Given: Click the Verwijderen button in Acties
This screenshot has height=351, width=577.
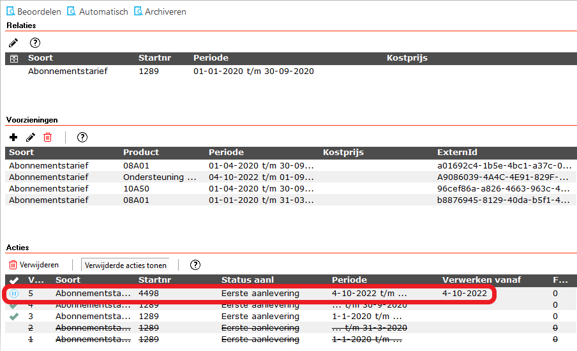Looking at the screenshot, I should [x=34, y=265].
